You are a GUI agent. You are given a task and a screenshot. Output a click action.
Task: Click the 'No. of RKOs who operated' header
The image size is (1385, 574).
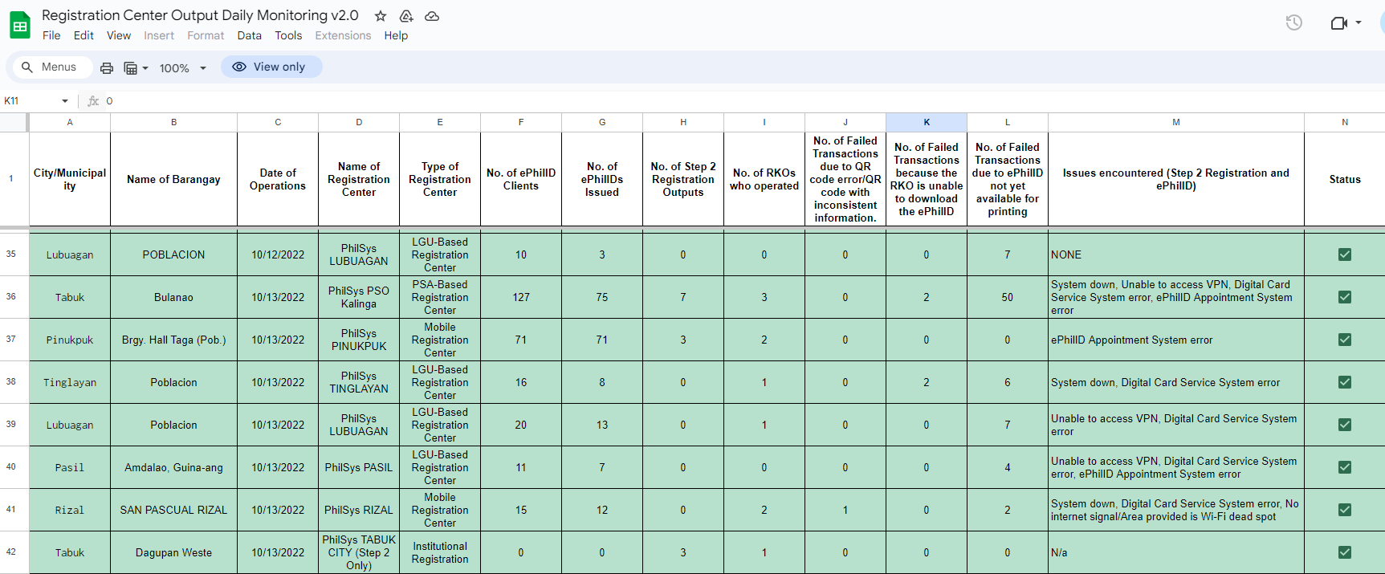coord(764,179)
